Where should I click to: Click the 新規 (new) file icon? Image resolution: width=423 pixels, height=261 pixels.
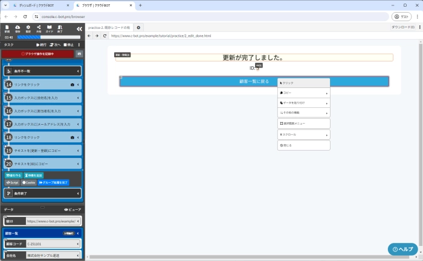(x=7, y=28)
